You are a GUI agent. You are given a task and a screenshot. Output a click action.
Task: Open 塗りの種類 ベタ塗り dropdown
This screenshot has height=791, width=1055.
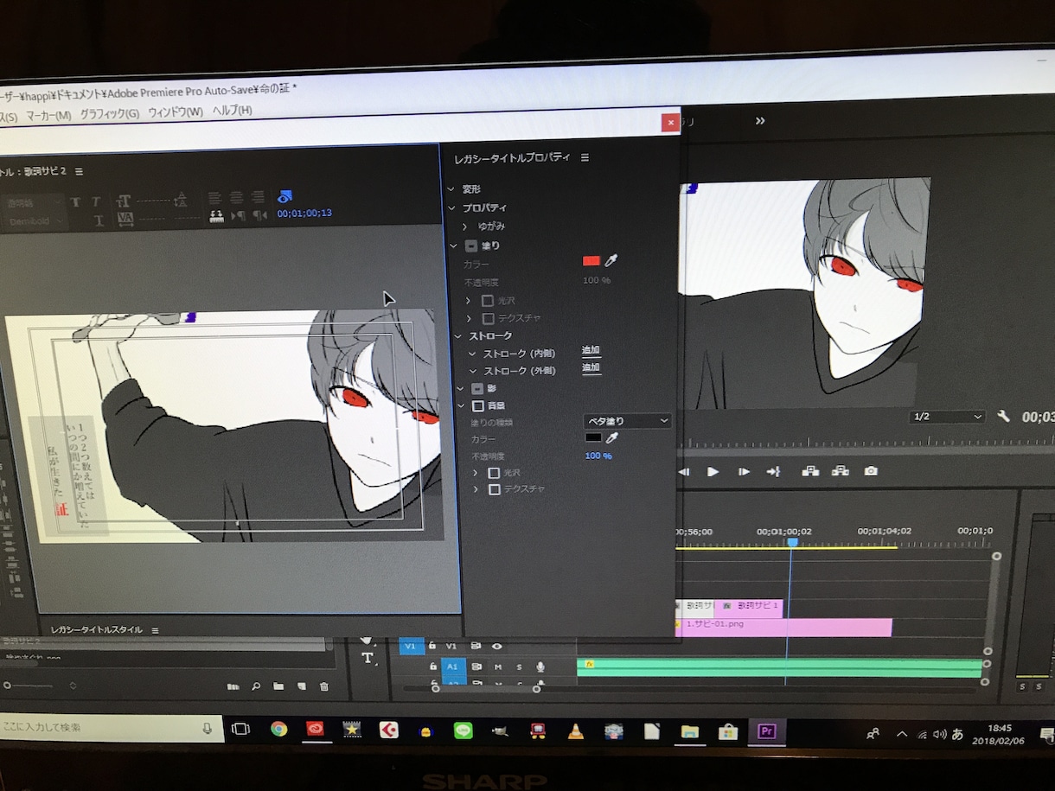[627, 421]
